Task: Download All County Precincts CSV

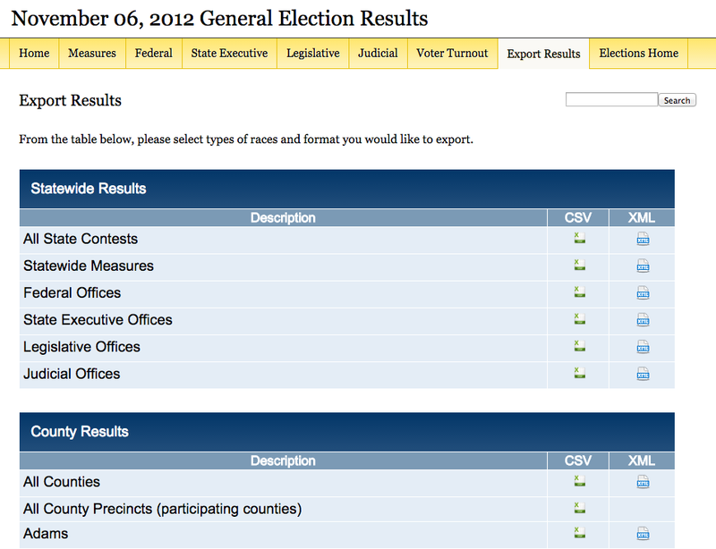Action: 578,509
